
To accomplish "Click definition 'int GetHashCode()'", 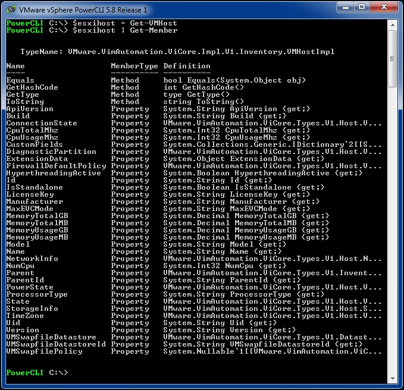I will (203, 87).
